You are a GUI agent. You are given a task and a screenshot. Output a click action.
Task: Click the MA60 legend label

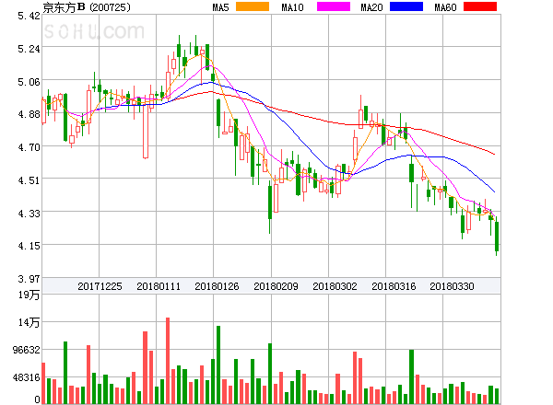coord(446,7)
